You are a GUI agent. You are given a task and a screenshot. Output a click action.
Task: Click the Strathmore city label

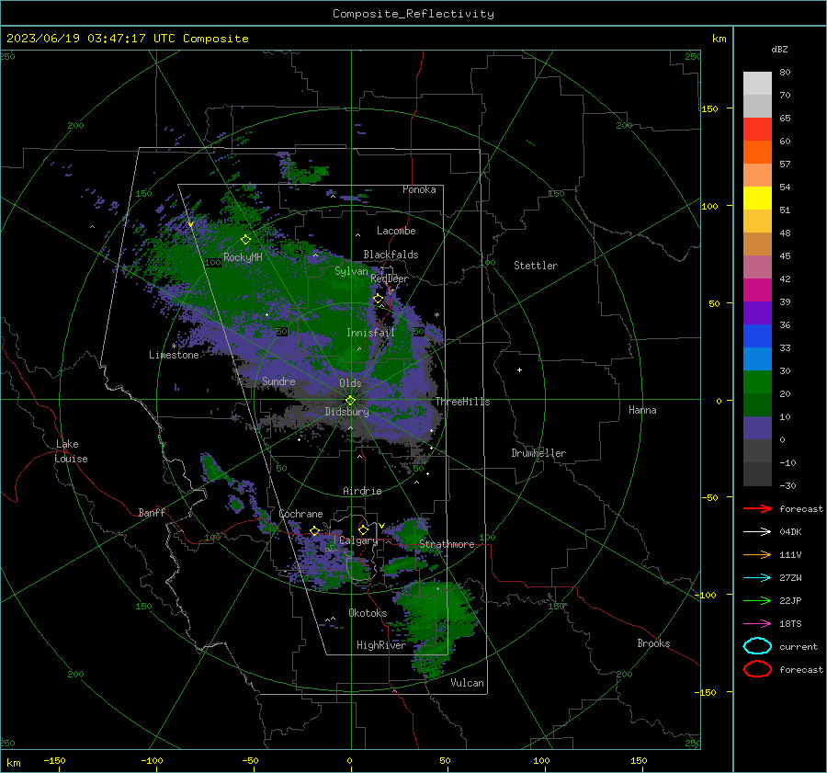[x=447, y=544]
